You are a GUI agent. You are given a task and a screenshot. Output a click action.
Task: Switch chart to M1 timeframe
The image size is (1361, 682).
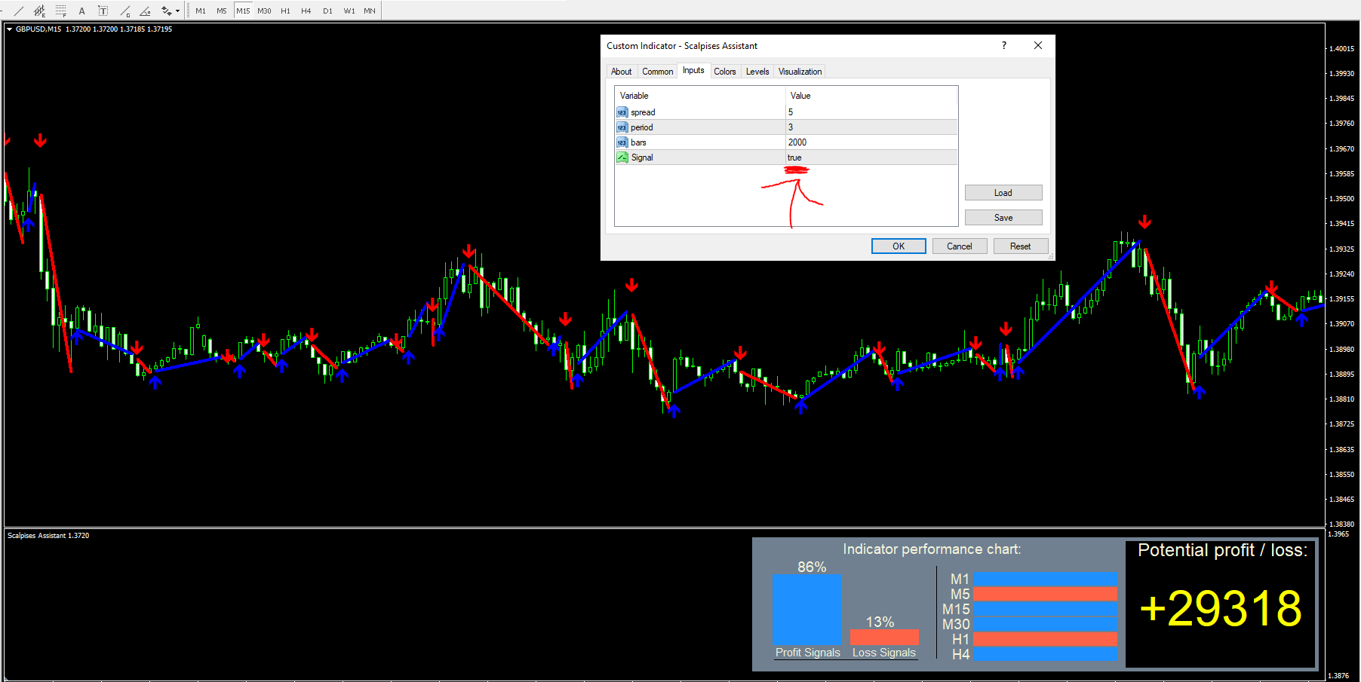click(x=201, y=11)
